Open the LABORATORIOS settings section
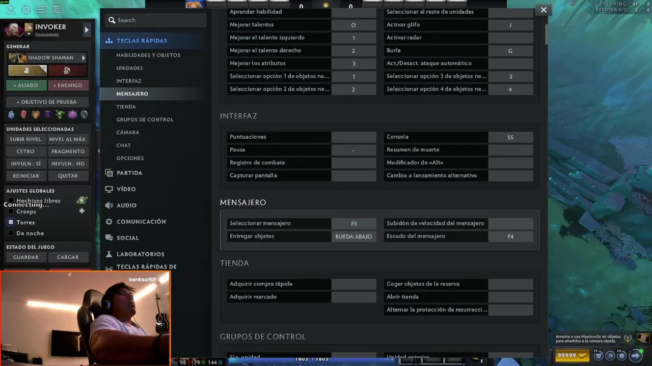 pos(140,254)
